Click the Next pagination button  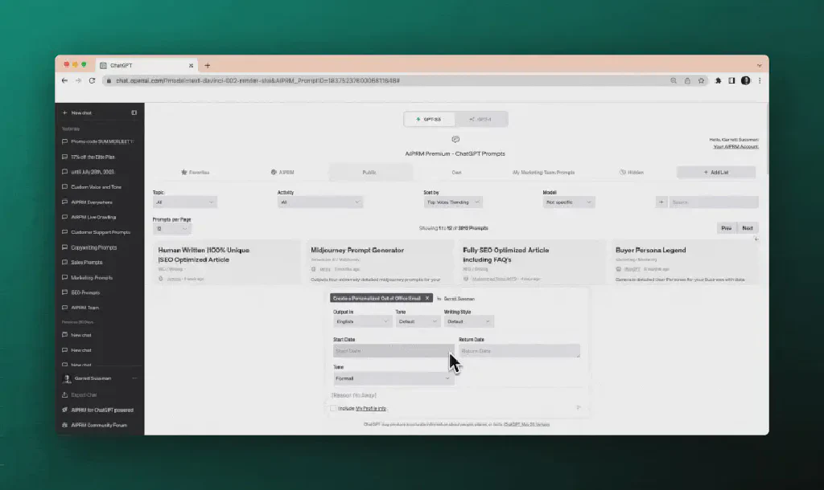pos(748,228)
